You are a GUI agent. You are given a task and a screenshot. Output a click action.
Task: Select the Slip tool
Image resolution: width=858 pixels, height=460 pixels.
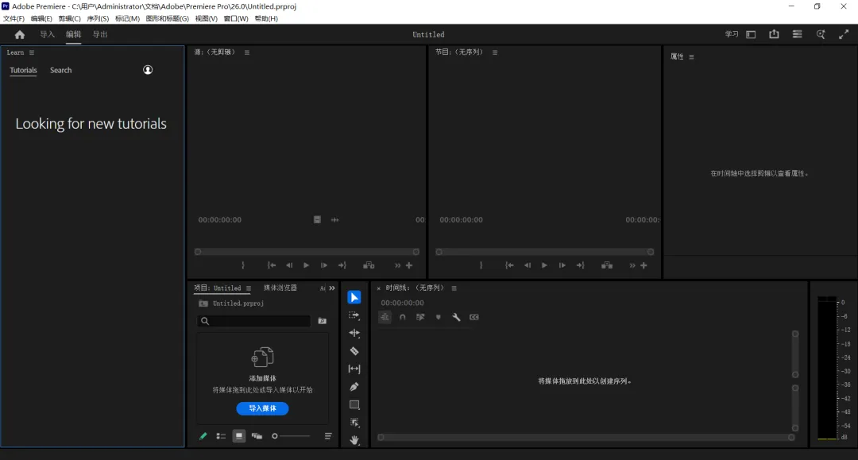coord(354,369)
